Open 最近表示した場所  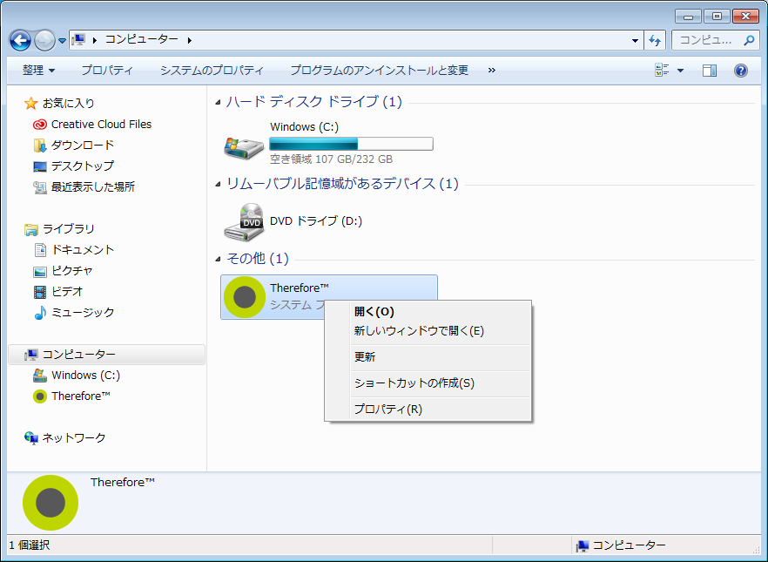pos(93,187)
